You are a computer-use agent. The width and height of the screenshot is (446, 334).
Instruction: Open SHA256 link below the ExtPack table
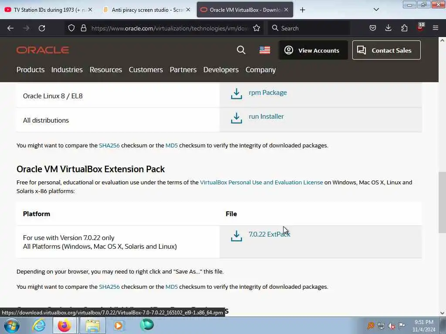109,287
